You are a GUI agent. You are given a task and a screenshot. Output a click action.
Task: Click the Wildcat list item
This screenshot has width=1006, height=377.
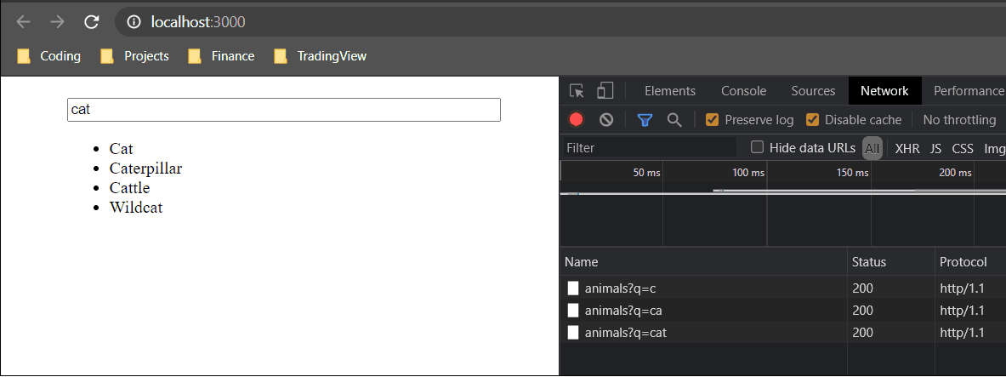tap(136, 208)
